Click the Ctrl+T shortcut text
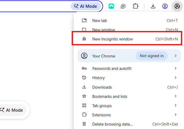Image resolution: width=184 pixels, height=129 pixels. coord(172,20)
